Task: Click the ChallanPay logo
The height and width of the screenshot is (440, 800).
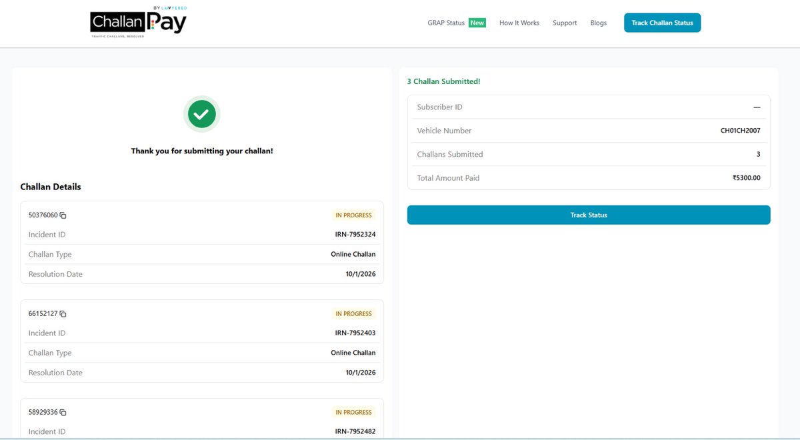Action: [139, 22]
